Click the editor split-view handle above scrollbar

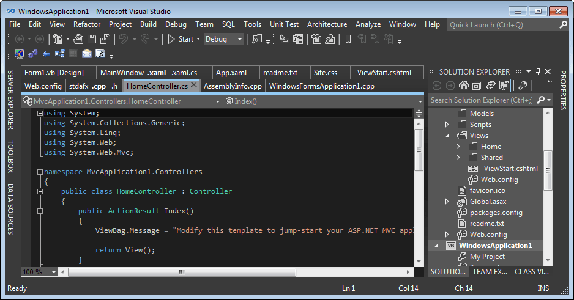point(419,113)
